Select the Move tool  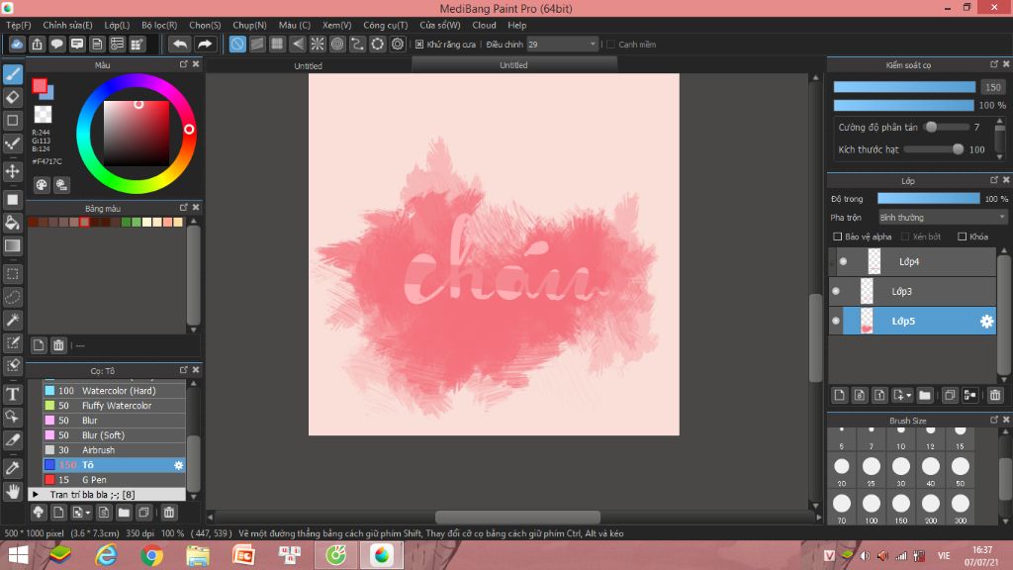point(13,171)
